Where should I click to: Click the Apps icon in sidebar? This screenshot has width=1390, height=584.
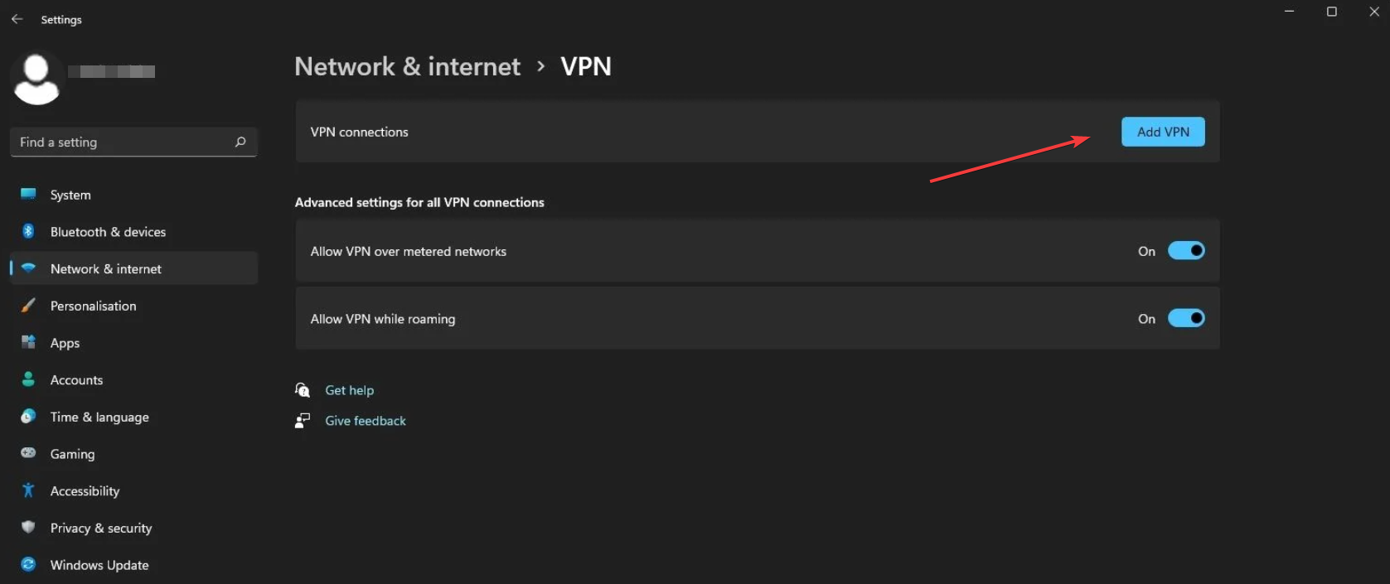tap(28, 342)
